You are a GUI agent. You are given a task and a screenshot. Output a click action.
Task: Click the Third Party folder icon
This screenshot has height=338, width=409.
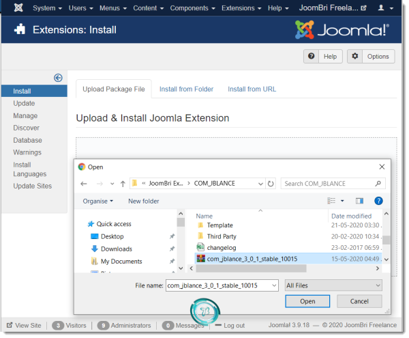[x=200, y=236]
